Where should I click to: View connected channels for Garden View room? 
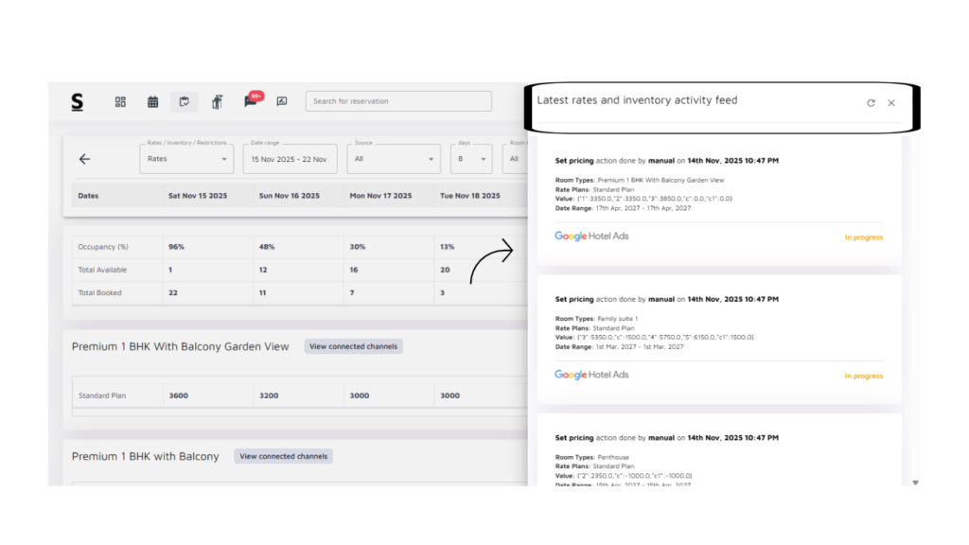tap(353, 346)
